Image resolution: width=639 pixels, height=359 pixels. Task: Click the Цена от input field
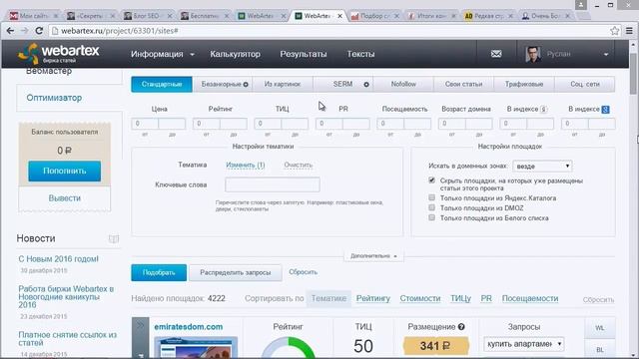click(x=145, y=124)
